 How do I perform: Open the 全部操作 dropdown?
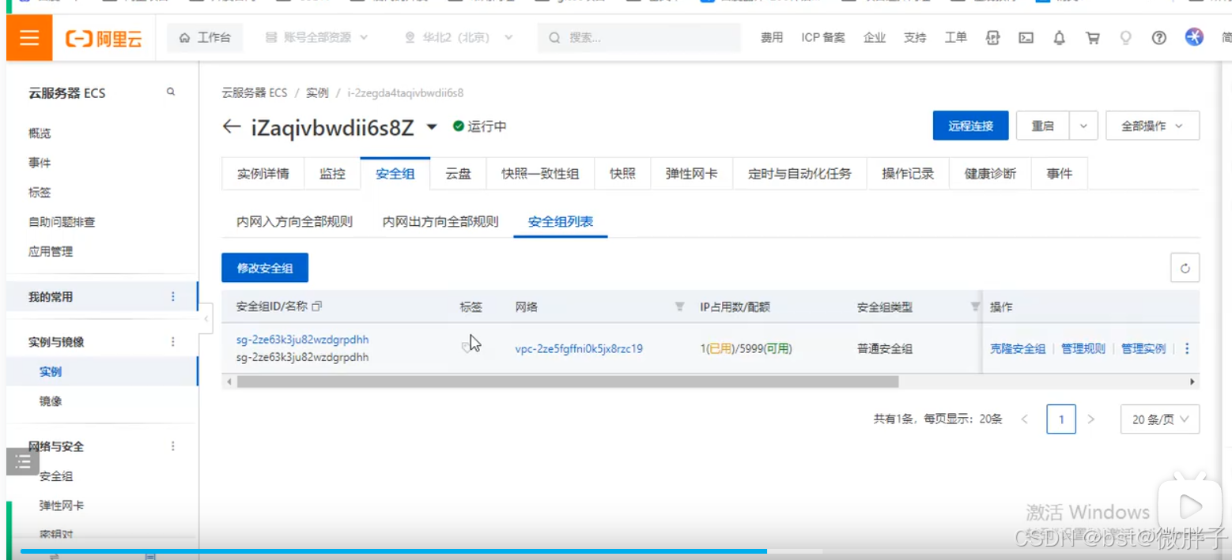point(1152,126)
